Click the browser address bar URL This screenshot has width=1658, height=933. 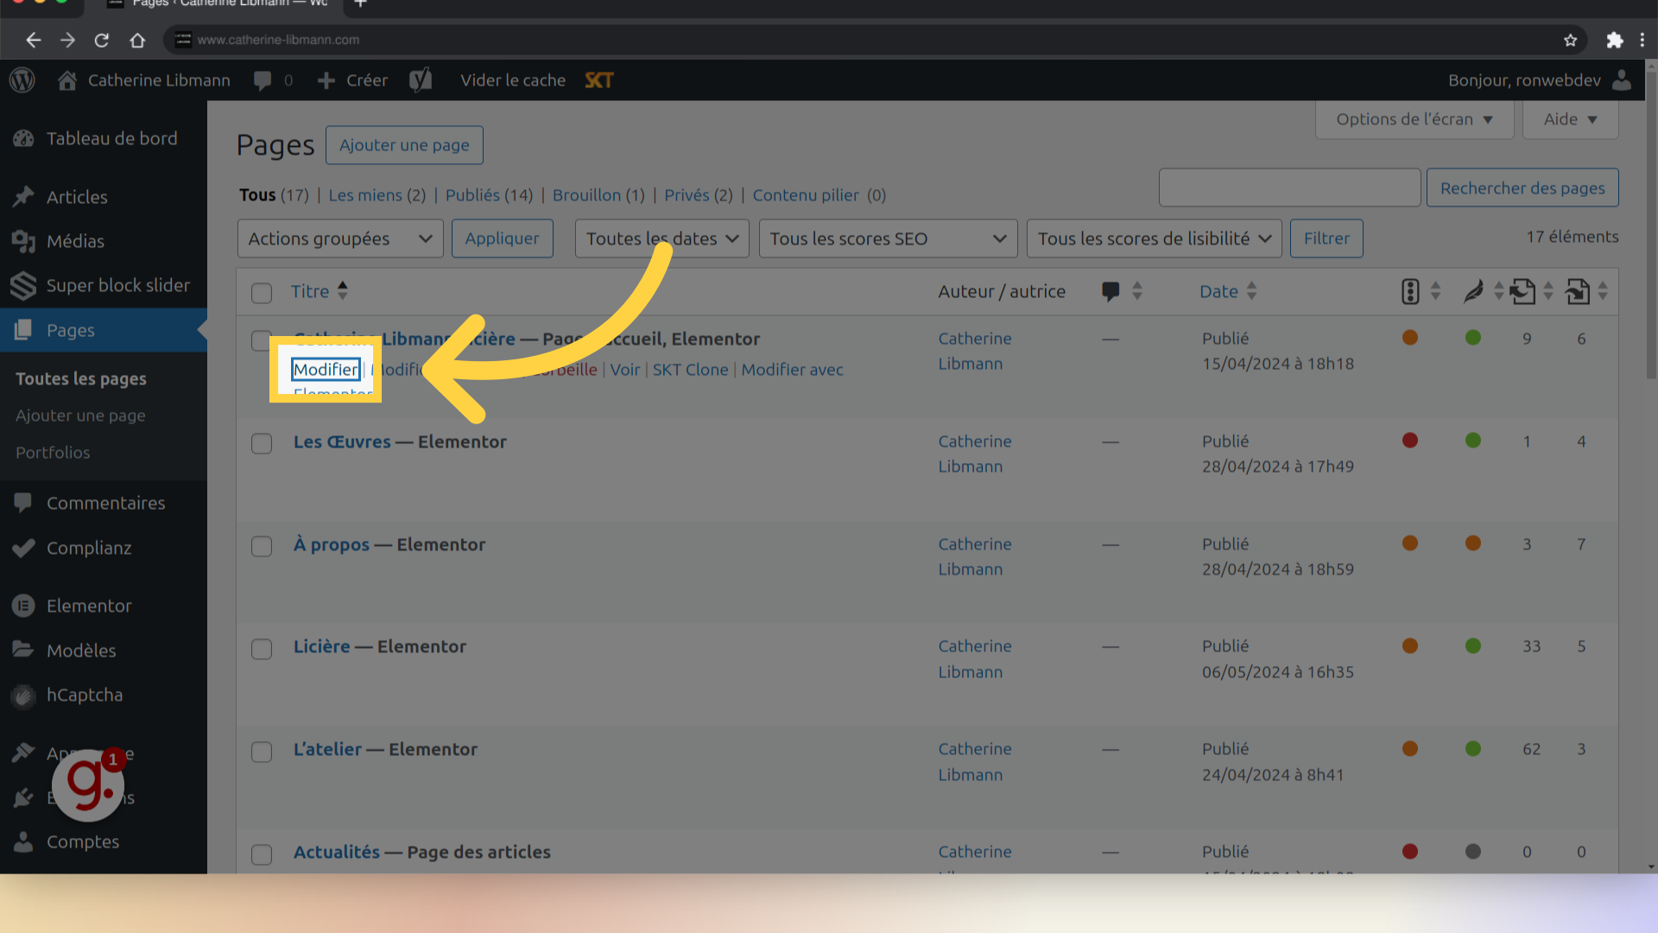278,40
